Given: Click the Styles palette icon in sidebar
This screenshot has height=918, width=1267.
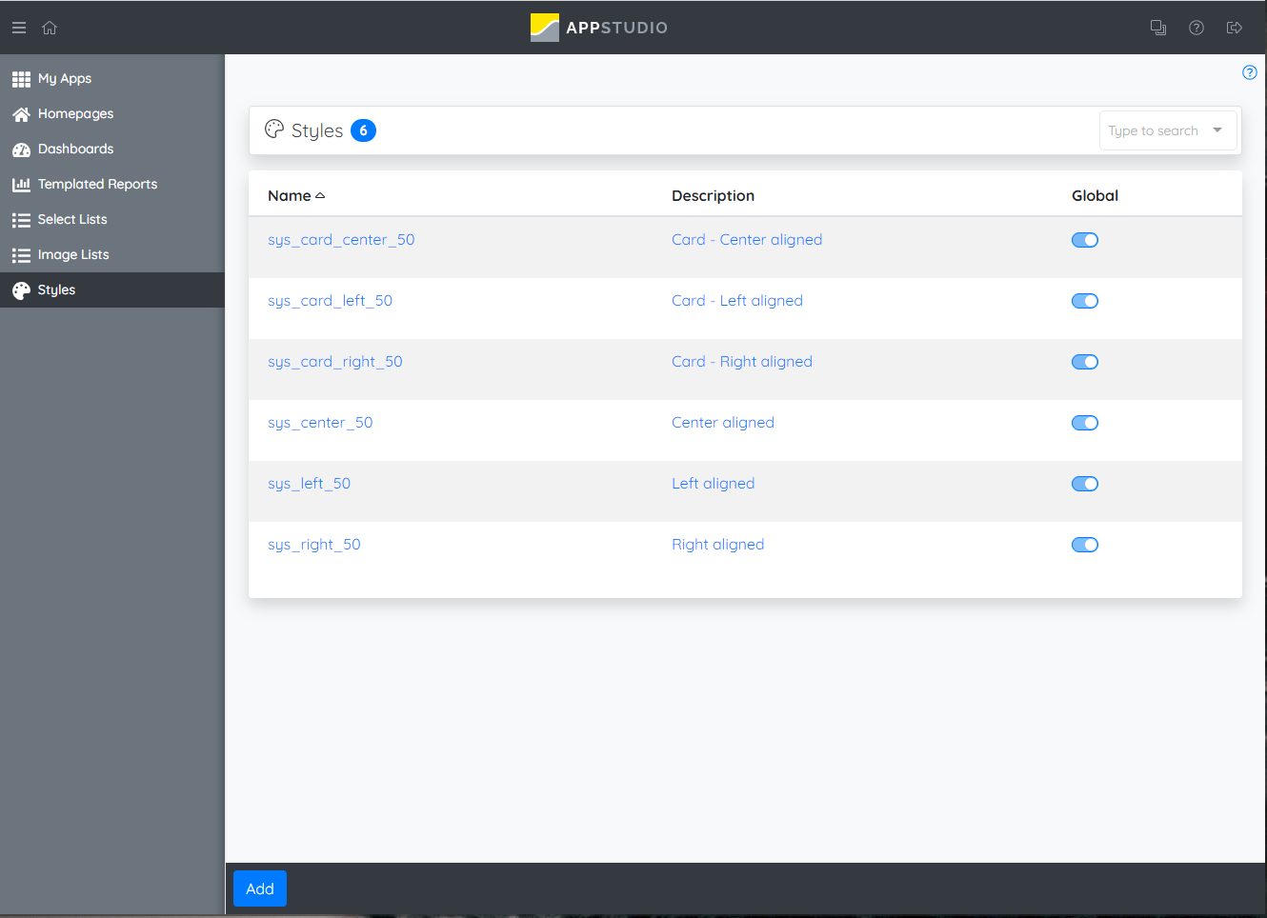Looking at the screenshot, I should tap(21, 290).
